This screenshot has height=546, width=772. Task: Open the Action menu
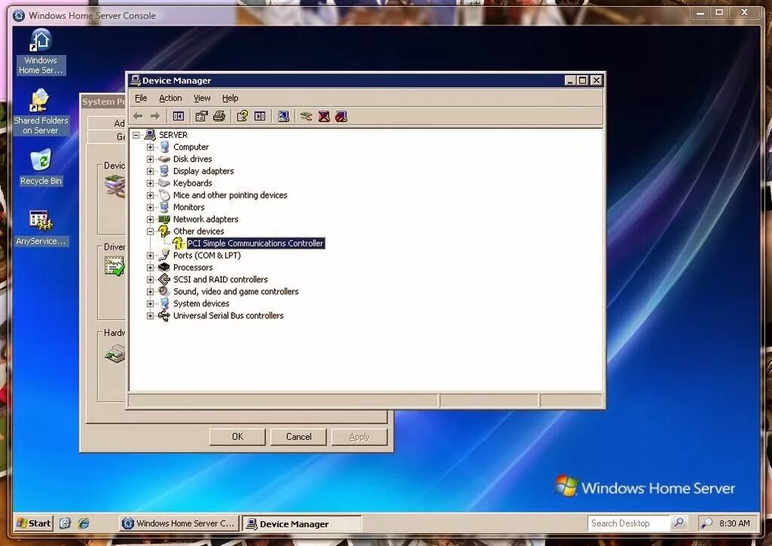coord(170,98)
